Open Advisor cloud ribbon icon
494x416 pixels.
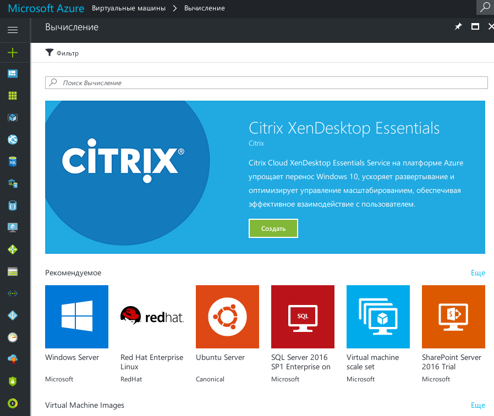pos(13,359)
